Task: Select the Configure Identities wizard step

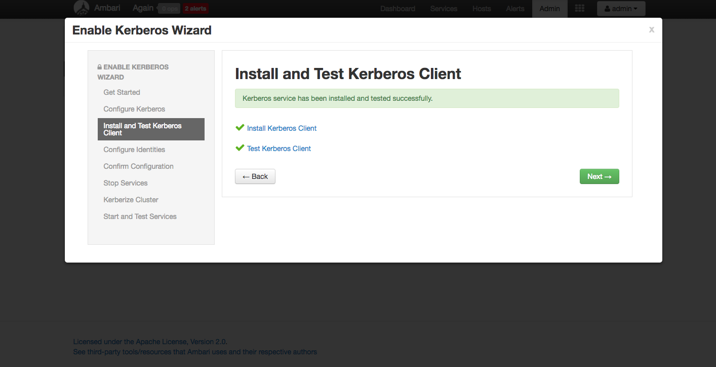Action: (x=134, y=149)
